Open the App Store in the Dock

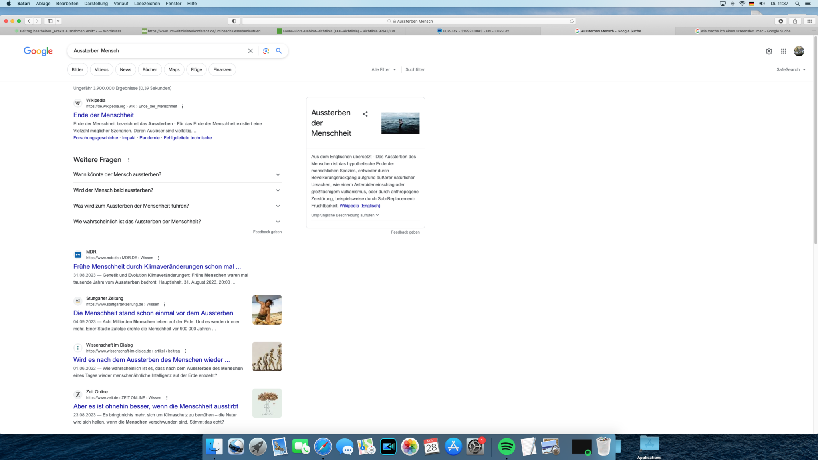[453, 446]
